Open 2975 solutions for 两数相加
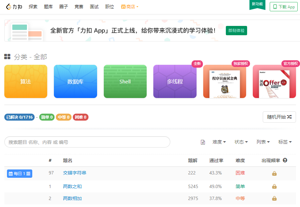Image resolution: width=300 pixels, height=207 pixels. point(193,198)
